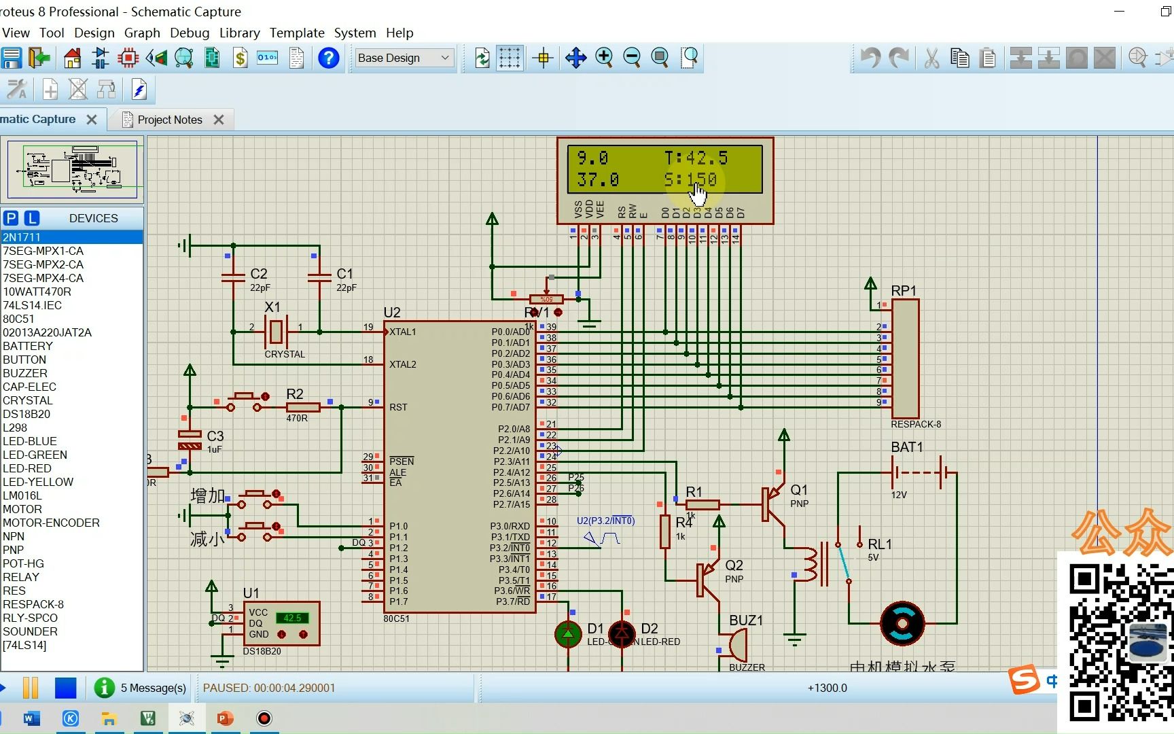Open the Project Notes toolbar icon

point(296,58)
